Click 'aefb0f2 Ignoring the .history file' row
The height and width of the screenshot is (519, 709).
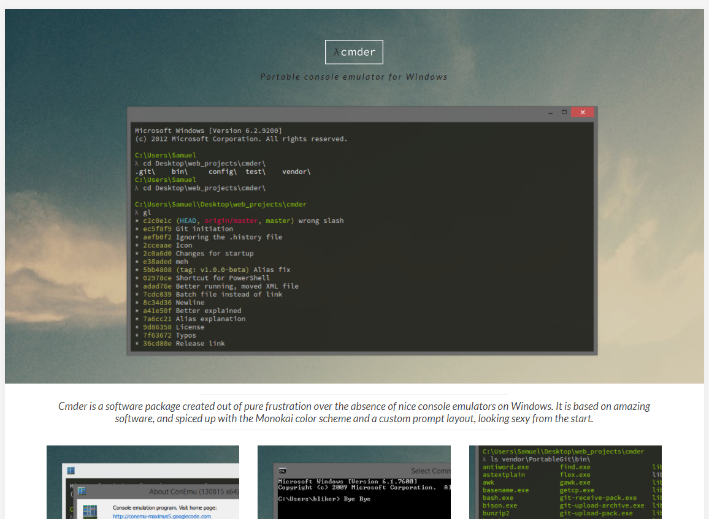tap(209, 237)
